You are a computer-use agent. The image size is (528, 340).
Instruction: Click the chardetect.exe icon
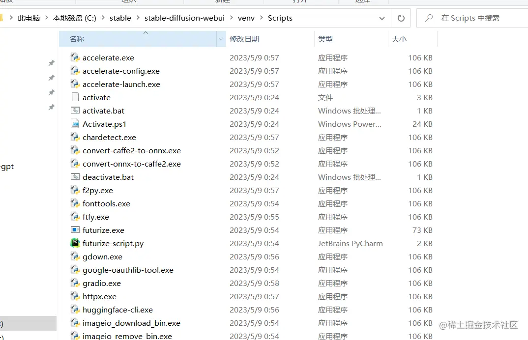[x=75, y=137]
